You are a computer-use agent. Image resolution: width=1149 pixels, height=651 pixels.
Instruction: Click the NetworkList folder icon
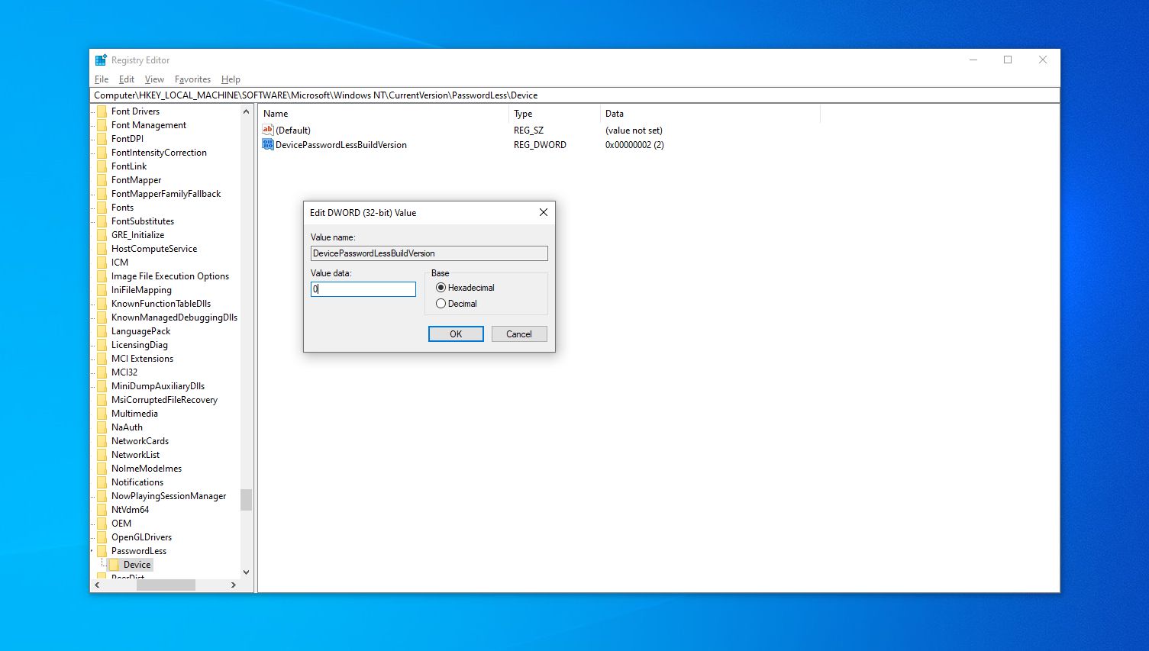click(x=102, y=455)
